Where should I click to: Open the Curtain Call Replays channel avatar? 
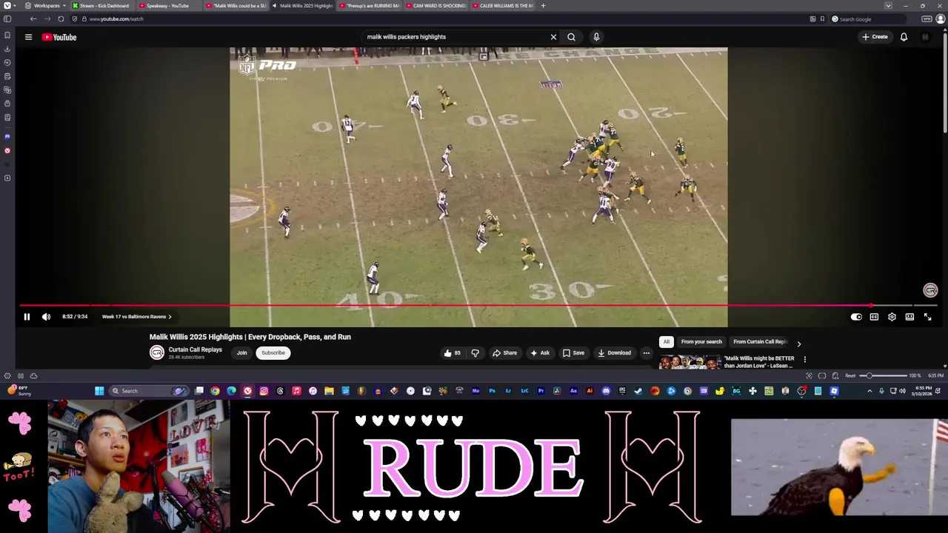tap(157, 353)
